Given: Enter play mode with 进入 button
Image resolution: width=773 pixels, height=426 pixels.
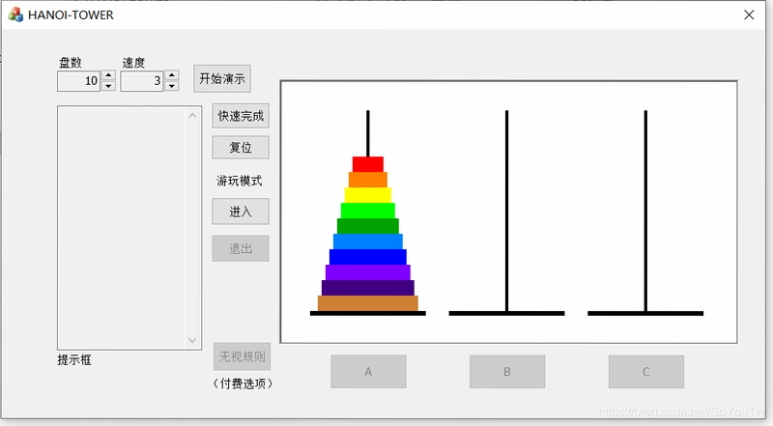Looking at the screenshot, I should [241, 212].
